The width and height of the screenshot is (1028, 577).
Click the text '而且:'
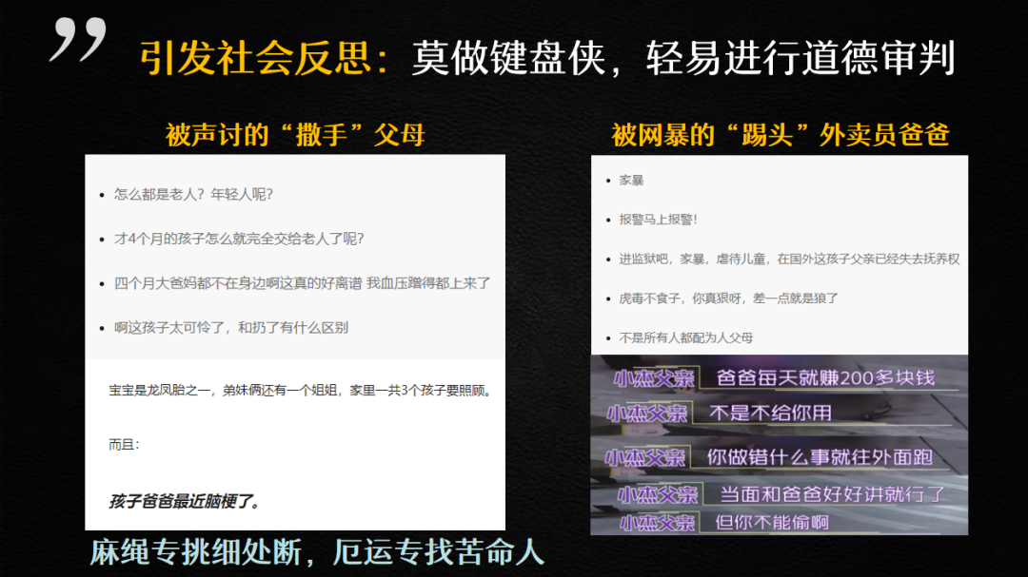[x=124, y=445]
